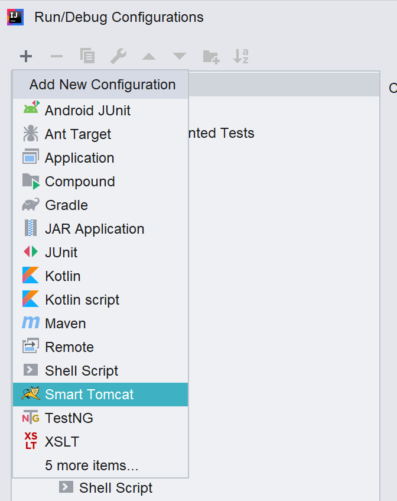The height and width of the screenshot is (501, 397).
Task: Select XSLT configuration type
Action: [x=100, y=442]
